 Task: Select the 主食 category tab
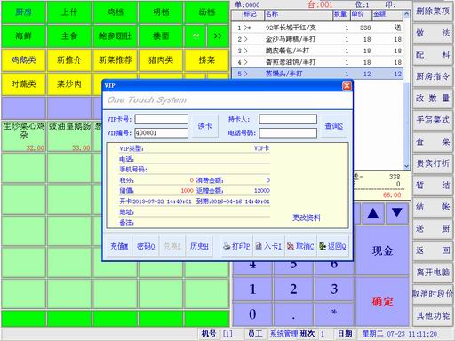(x=69, y=36)
